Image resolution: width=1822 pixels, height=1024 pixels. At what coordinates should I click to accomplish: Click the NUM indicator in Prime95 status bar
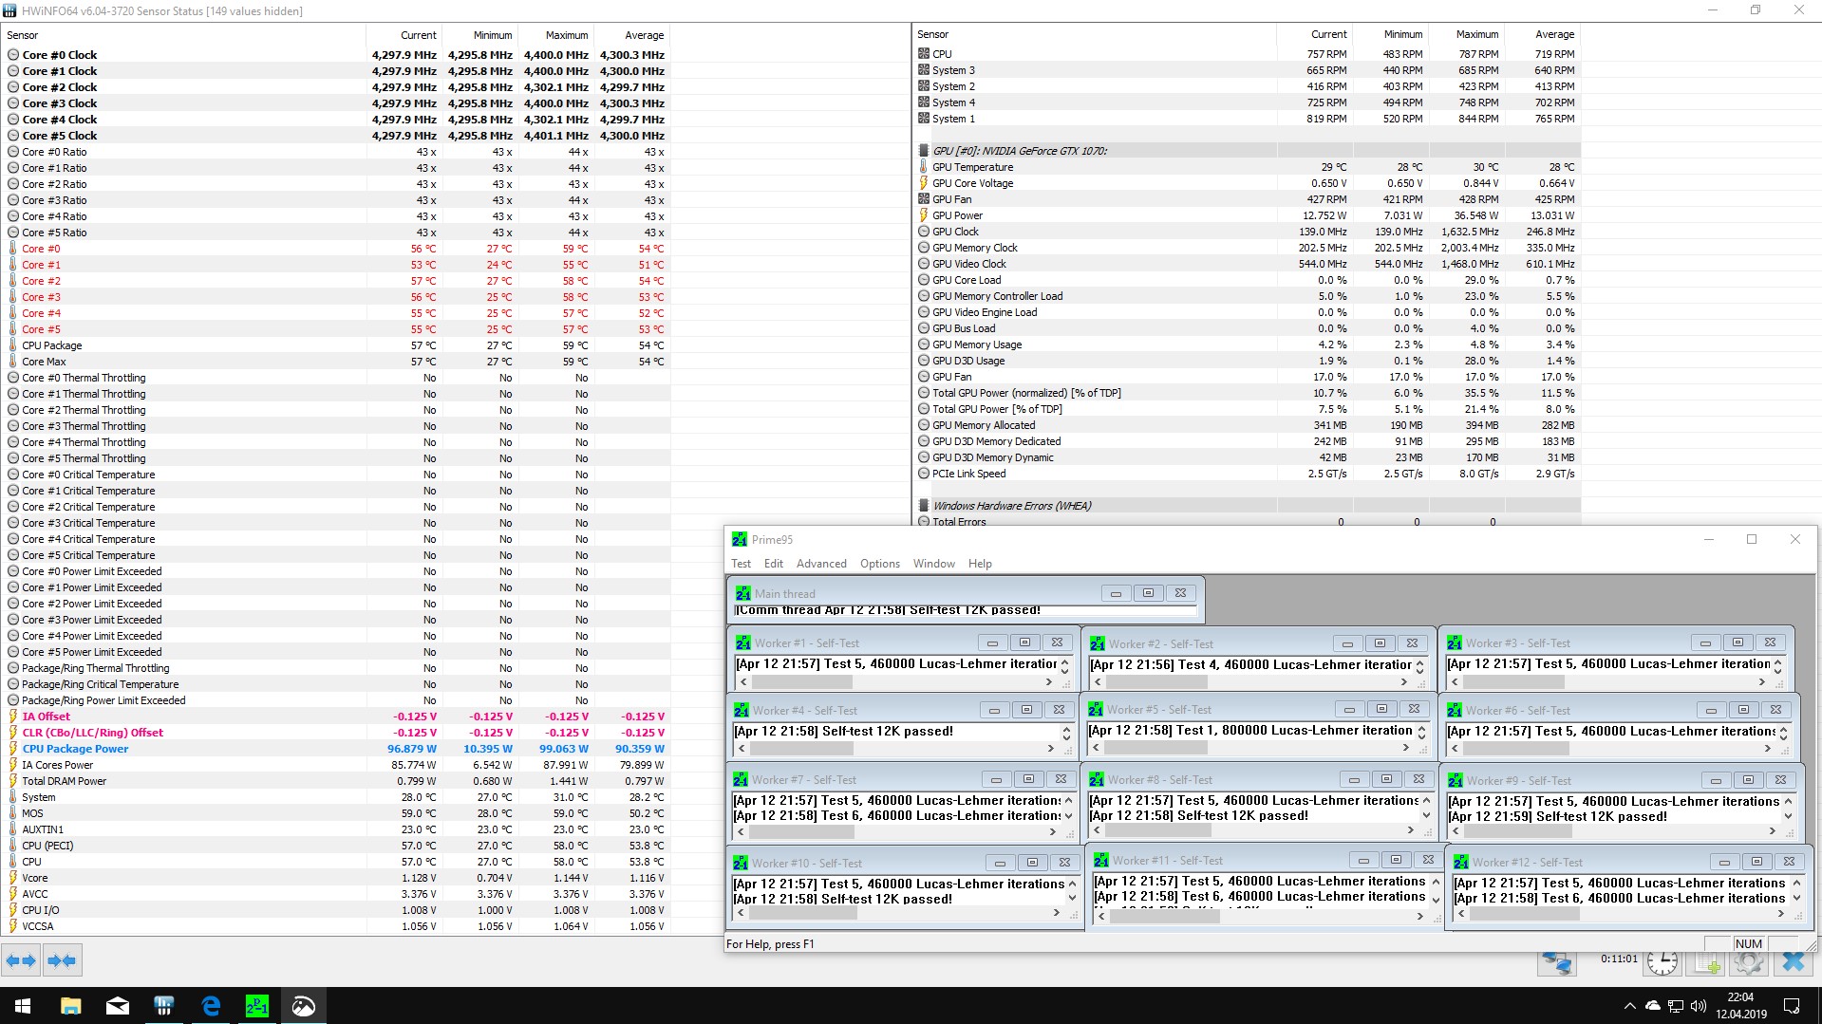(x=1748, y=943)
